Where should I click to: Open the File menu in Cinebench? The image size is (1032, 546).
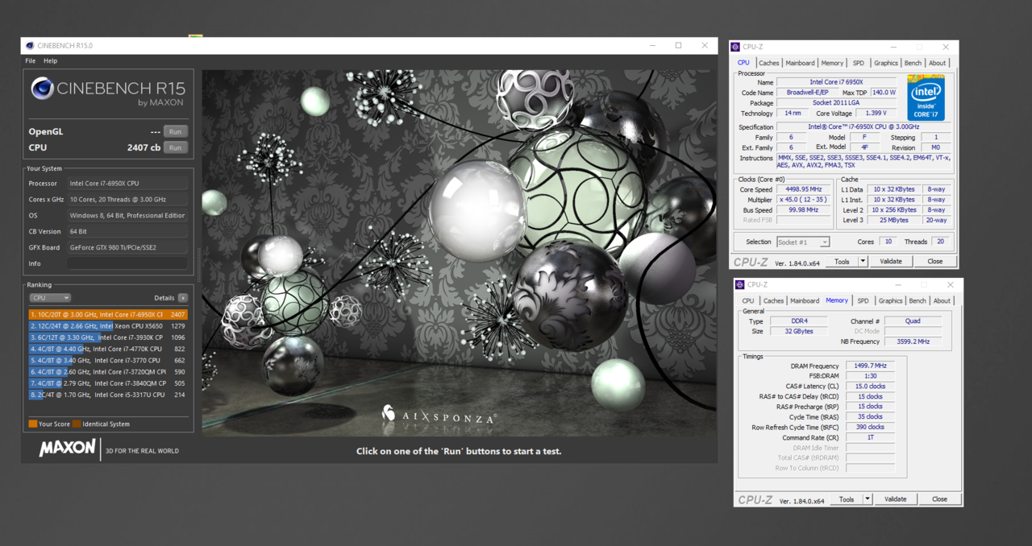point(30,61)
